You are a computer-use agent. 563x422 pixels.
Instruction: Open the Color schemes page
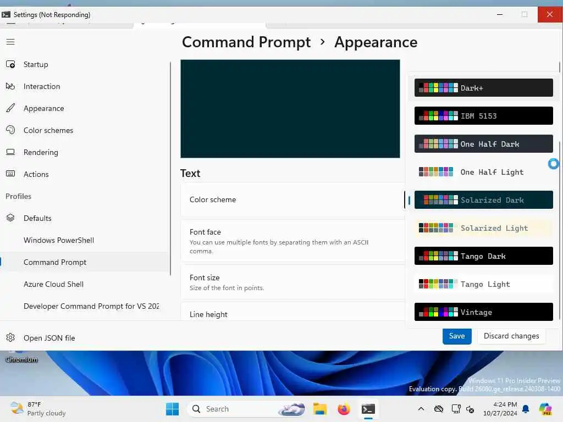coord(84,130)
